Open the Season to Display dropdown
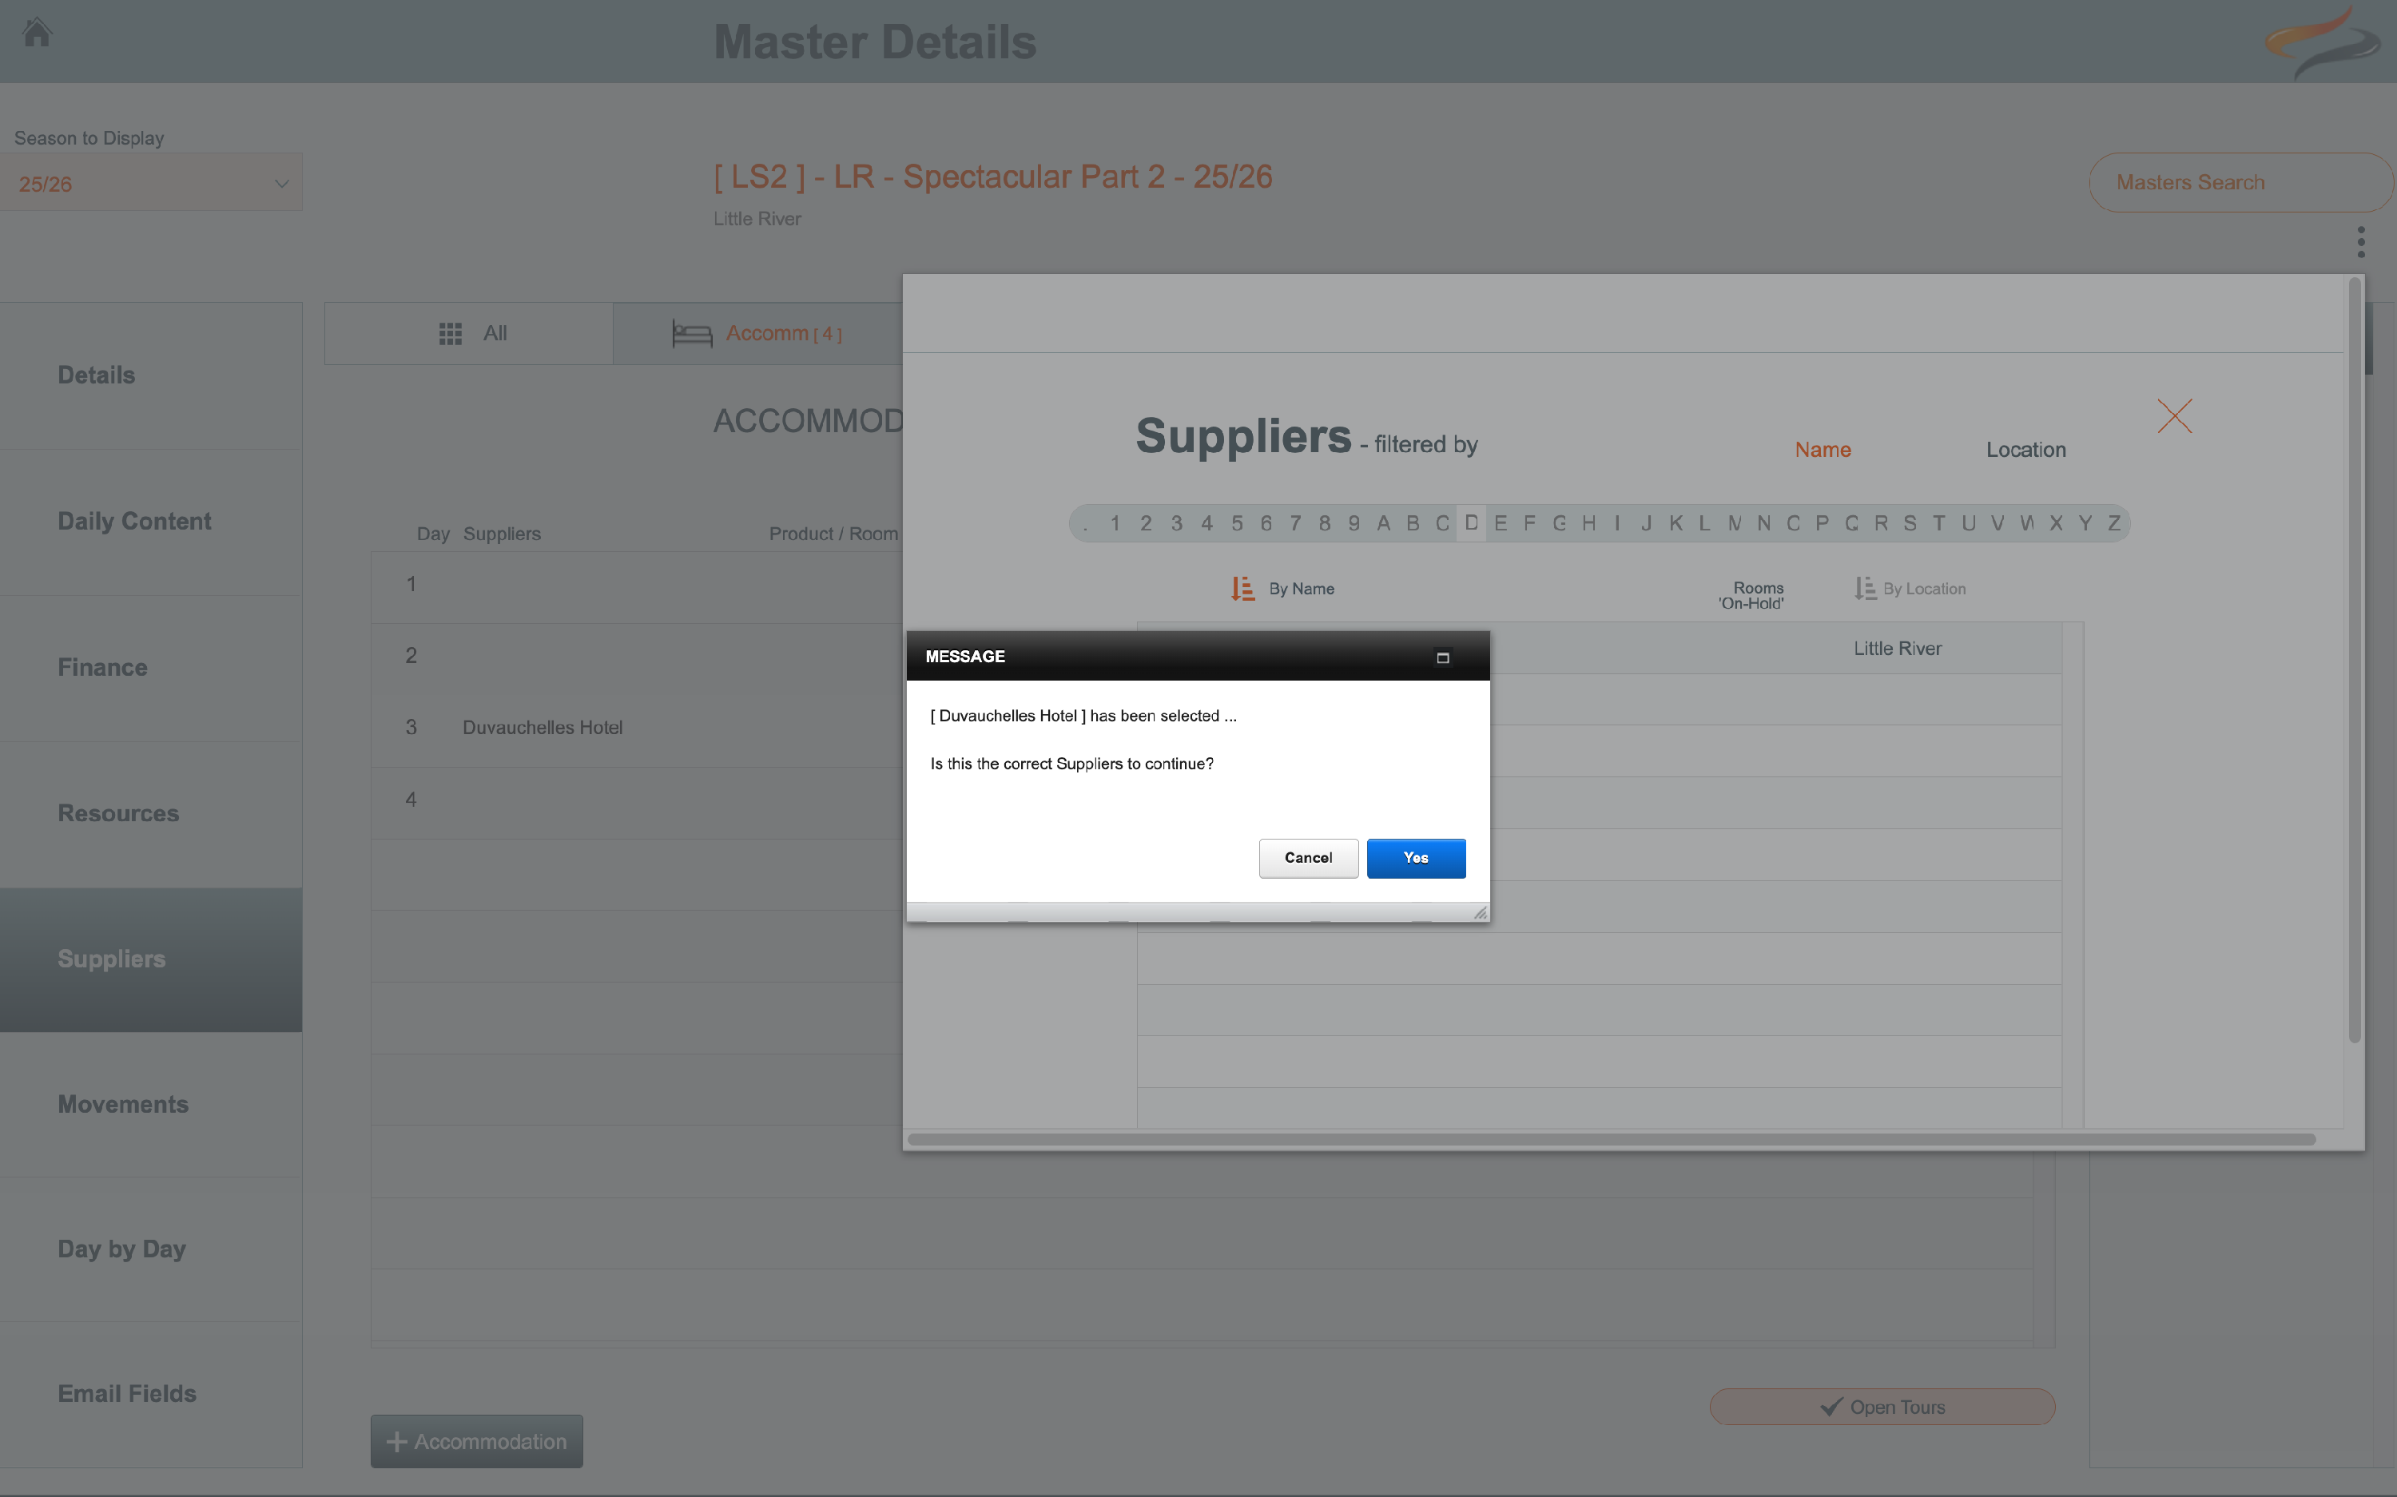 [152, 183]
